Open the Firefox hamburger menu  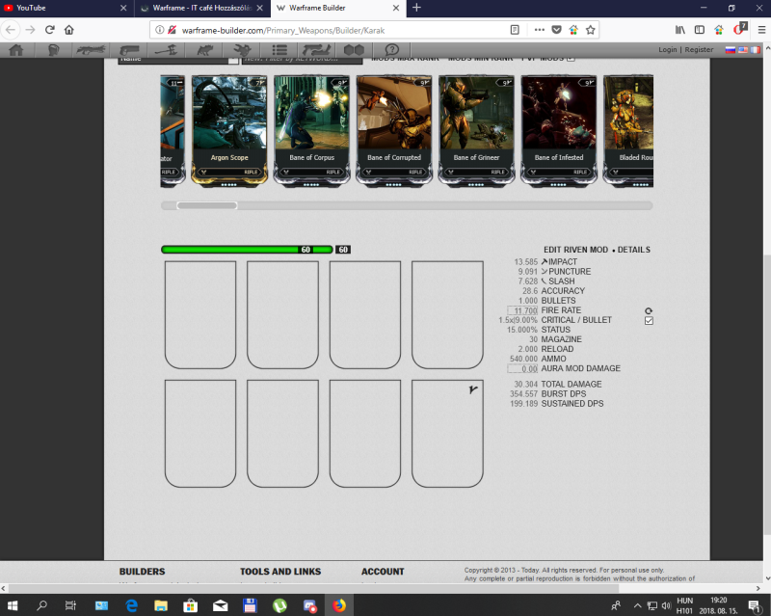tap(761, 30)
